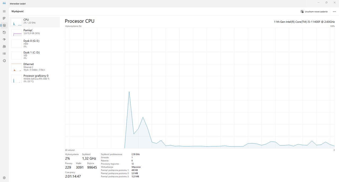
Task: Click the CPU mini graph thumbnail
Action: pos(16,22)
